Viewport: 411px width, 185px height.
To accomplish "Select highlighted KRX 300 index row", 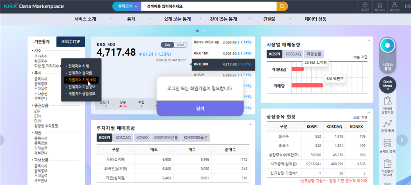I will click(223, 64).
